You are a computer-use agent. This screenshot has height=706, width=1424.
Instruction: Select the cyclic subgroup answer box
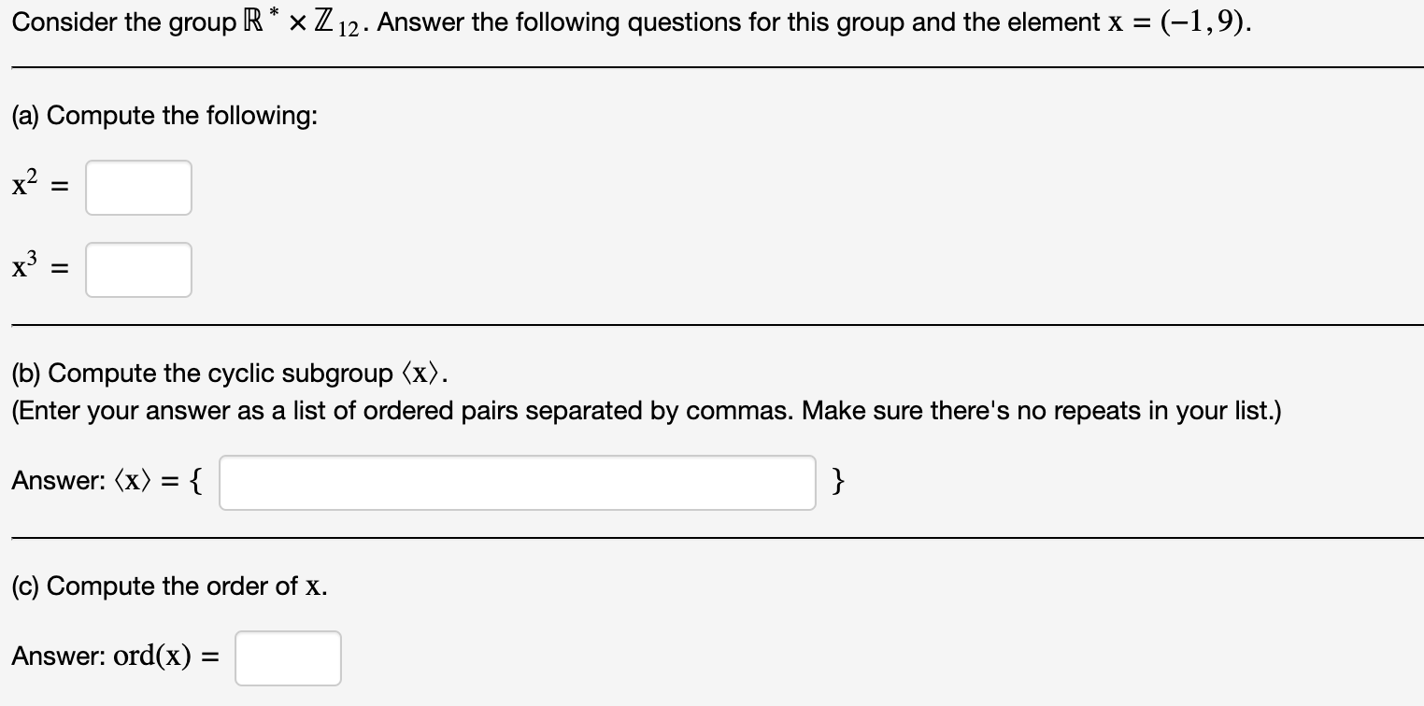(x=517, y=483)
